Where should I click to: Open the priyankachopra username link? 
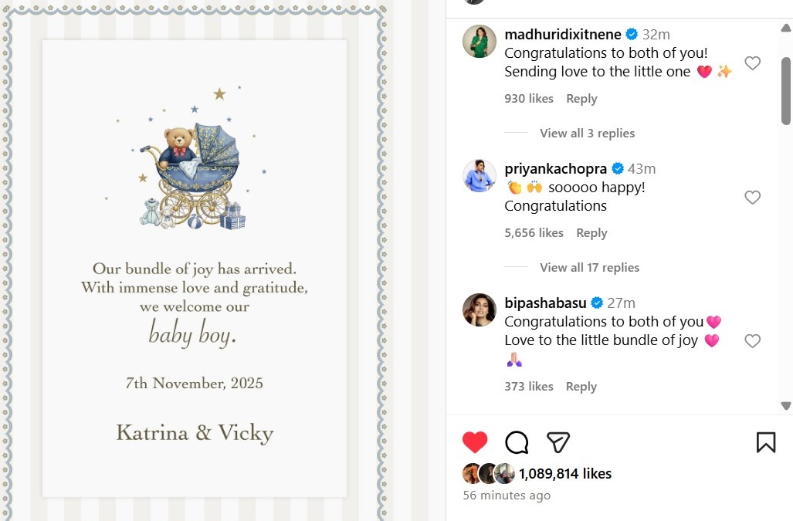coord(555,169)
